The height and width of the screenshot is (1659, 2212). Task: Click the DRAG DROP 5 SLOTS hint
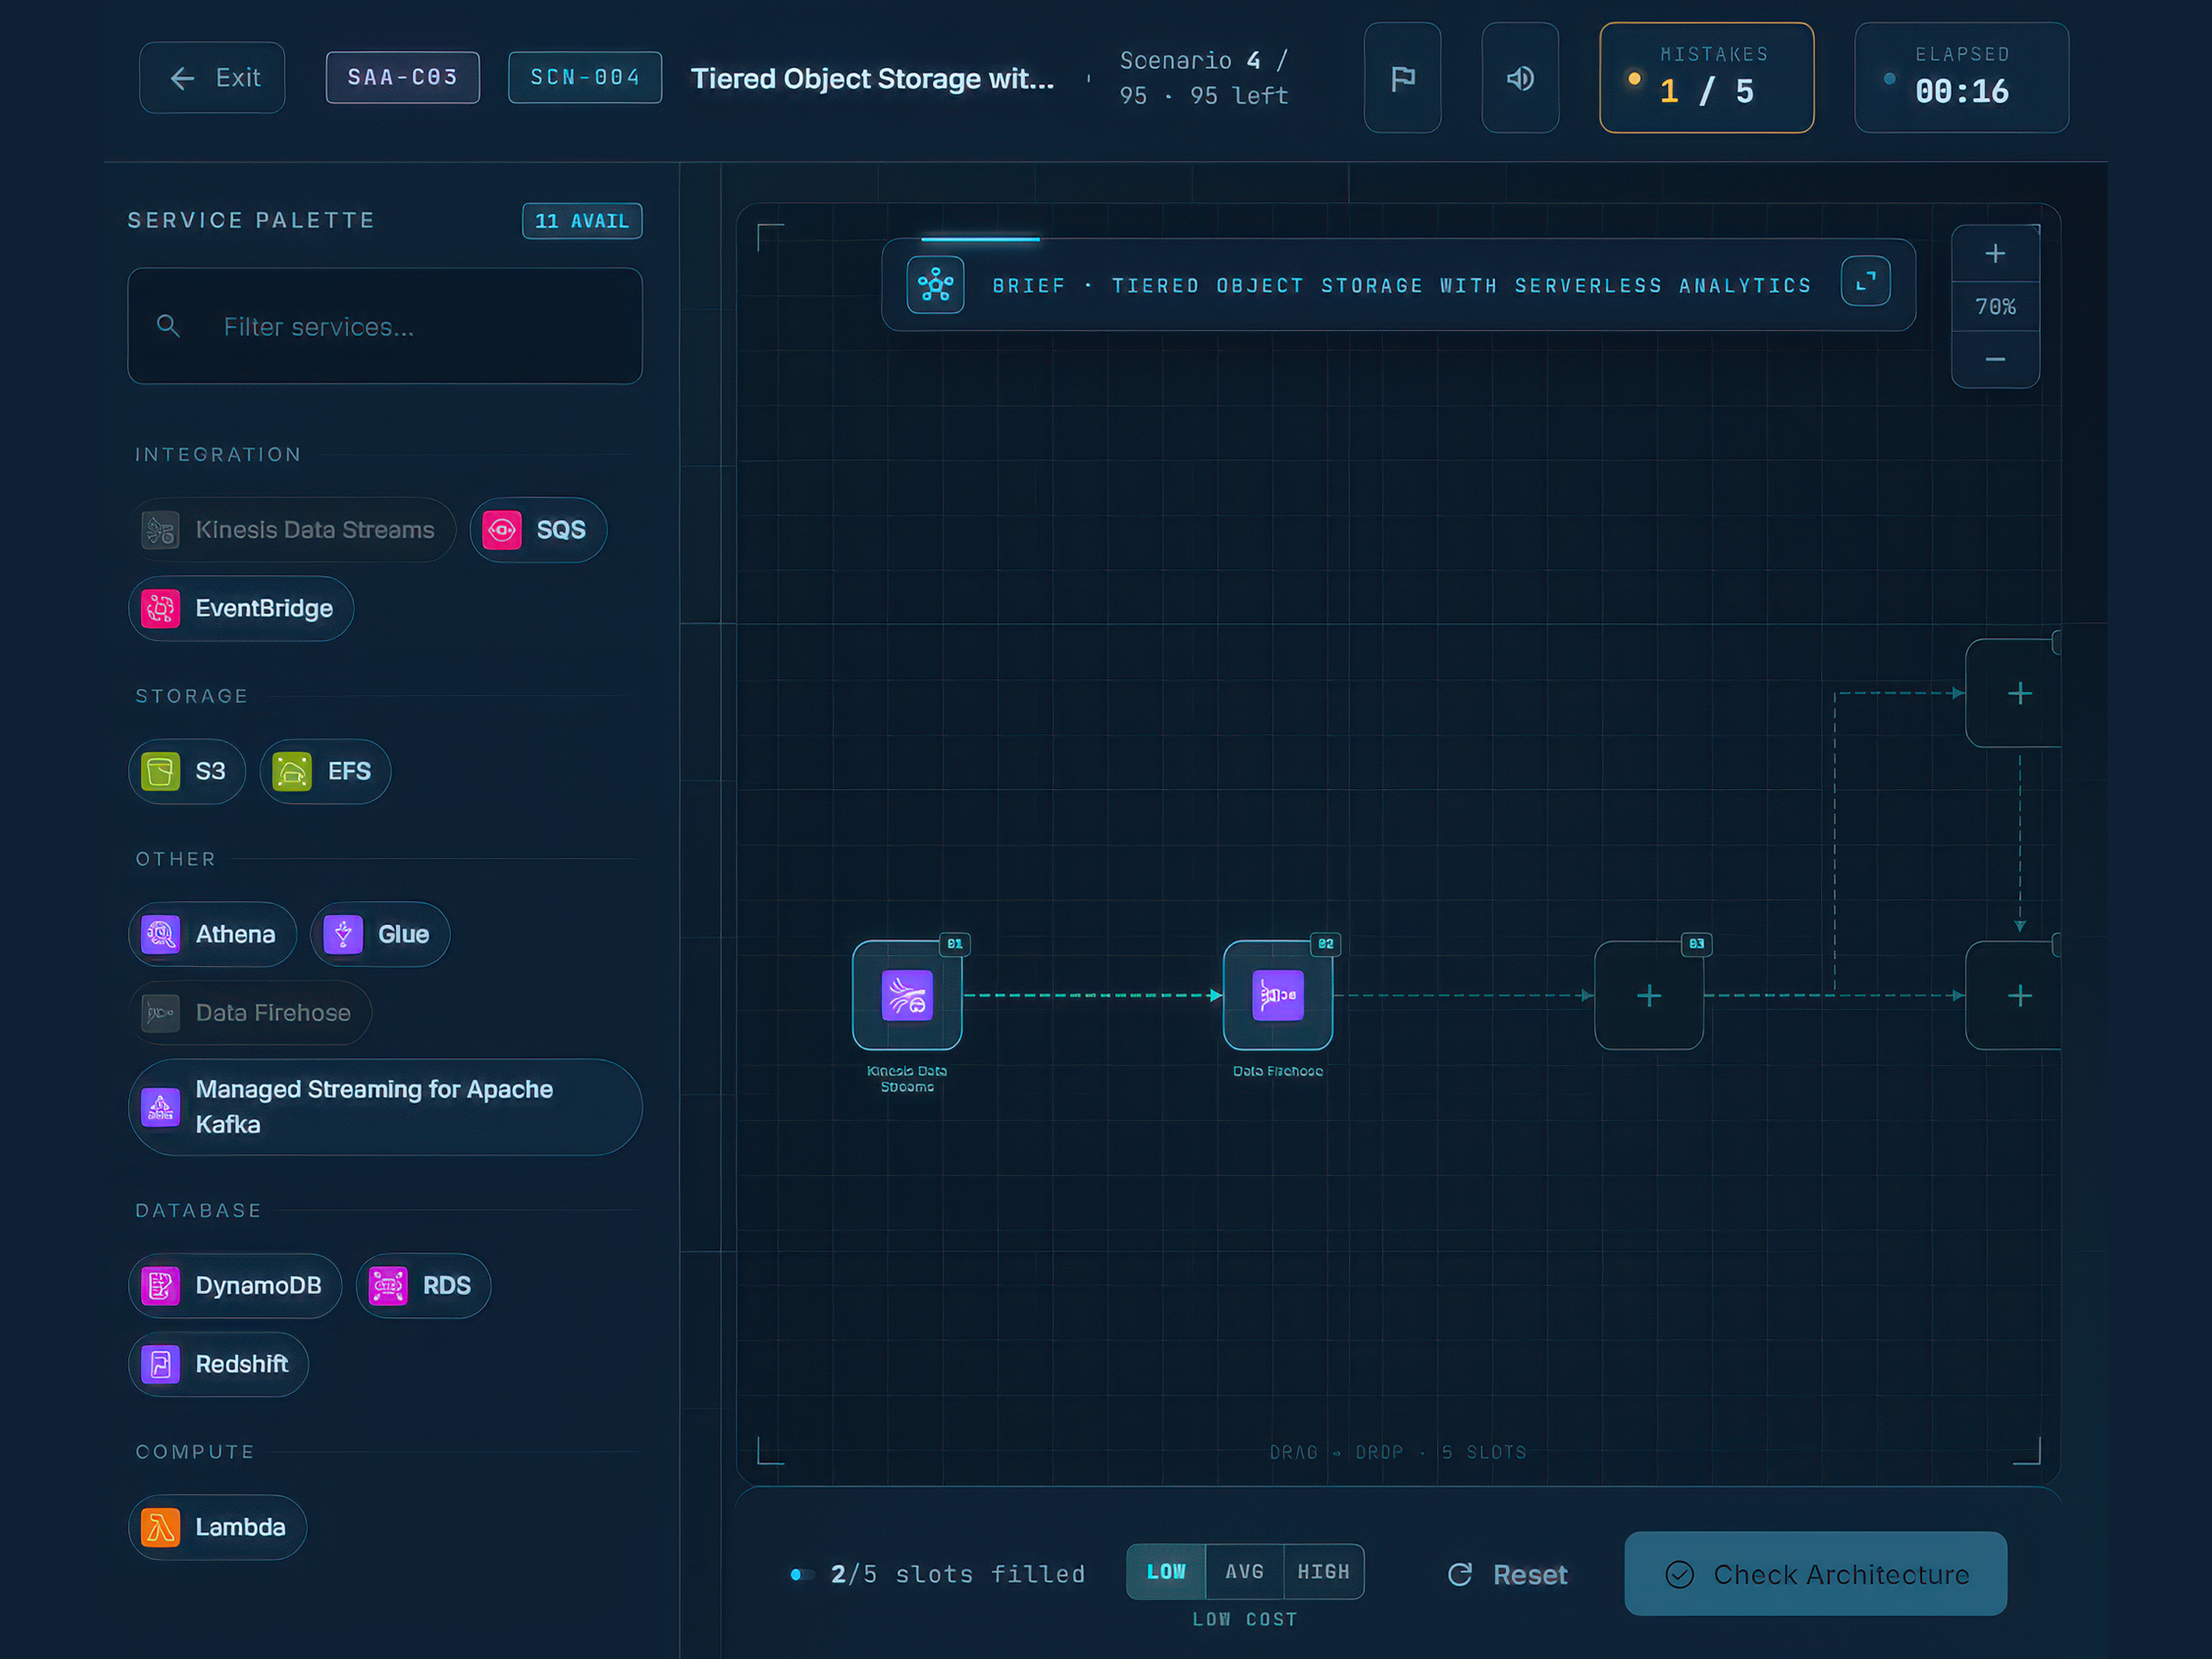click(1398, 1453)
